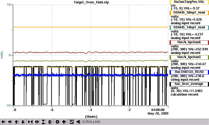The image size is (209, 125).
Task: Click the y-axis tick label -10
Action: [x=8, y=105]
